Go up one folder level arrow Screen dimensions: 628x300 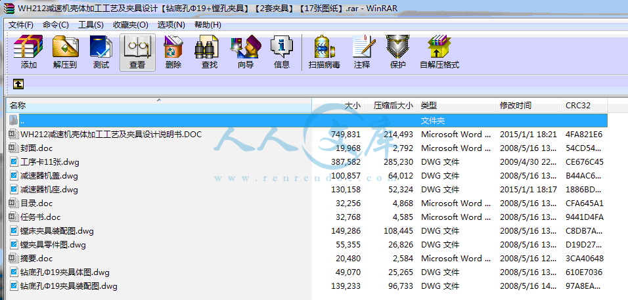[18, 84]
